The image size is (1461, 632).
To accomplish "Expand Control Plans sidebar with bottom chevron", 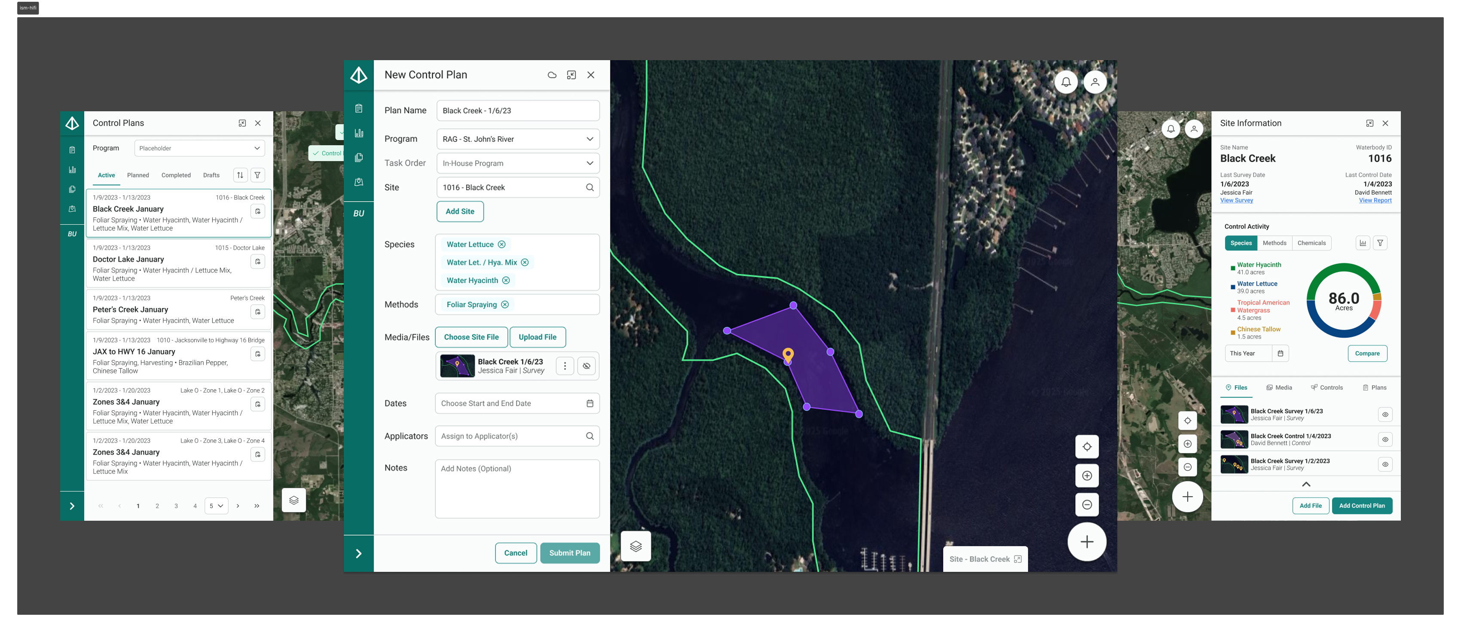I will click(72, 506).
